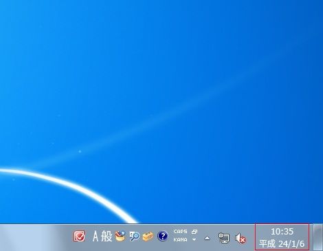Click Show desktop button at taskbar end
Screen dimensions: 323x251
[x=318, y=237]
